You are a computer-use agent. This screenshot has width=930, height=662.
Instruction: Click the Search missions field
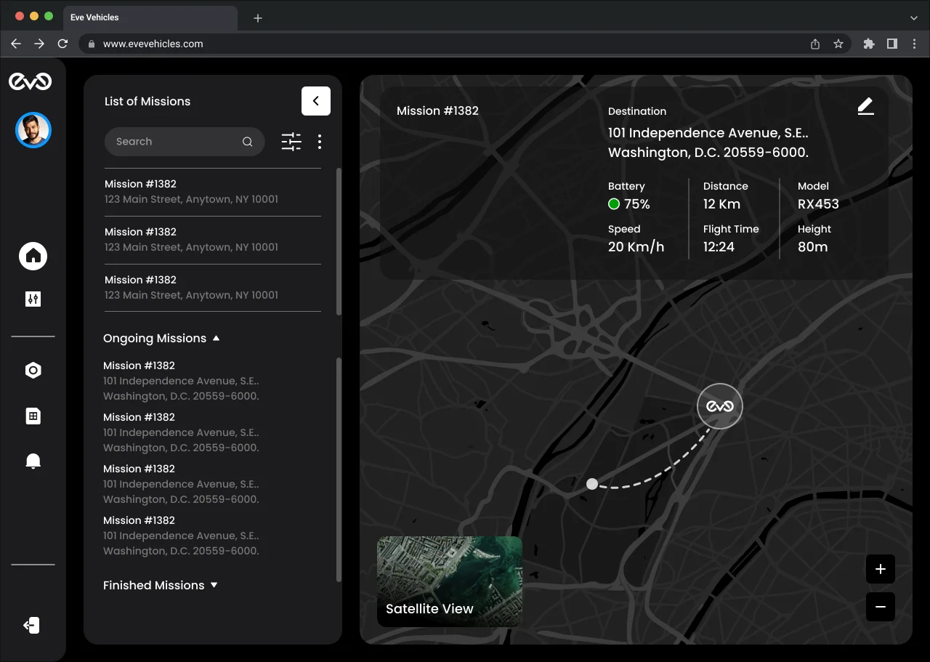184,142
